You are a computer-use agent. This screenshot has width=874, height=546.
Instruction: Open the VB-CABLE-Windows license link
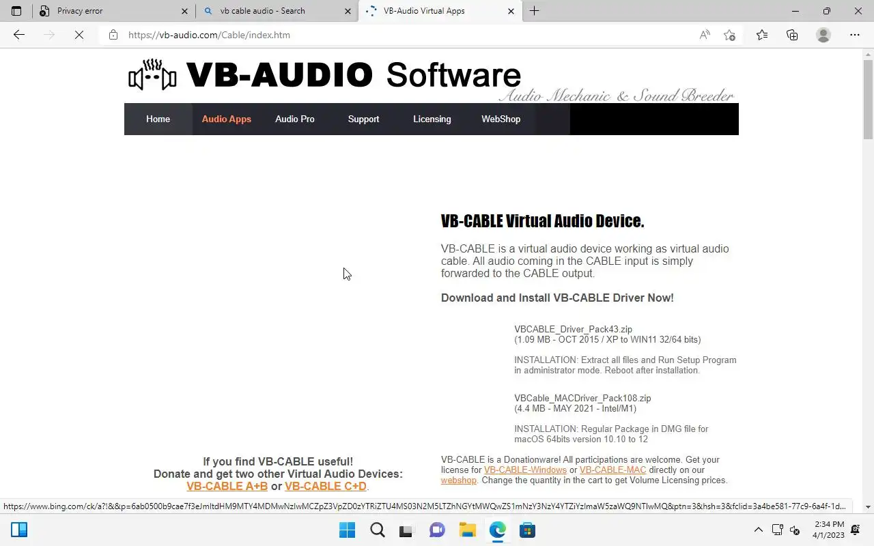pos(525,470)
